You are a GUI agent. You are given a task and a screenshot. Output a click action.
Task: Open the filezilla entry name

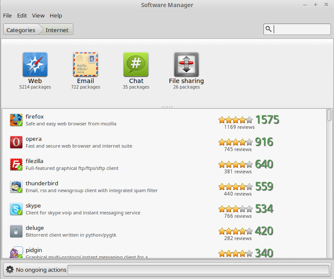coord(35,161)
